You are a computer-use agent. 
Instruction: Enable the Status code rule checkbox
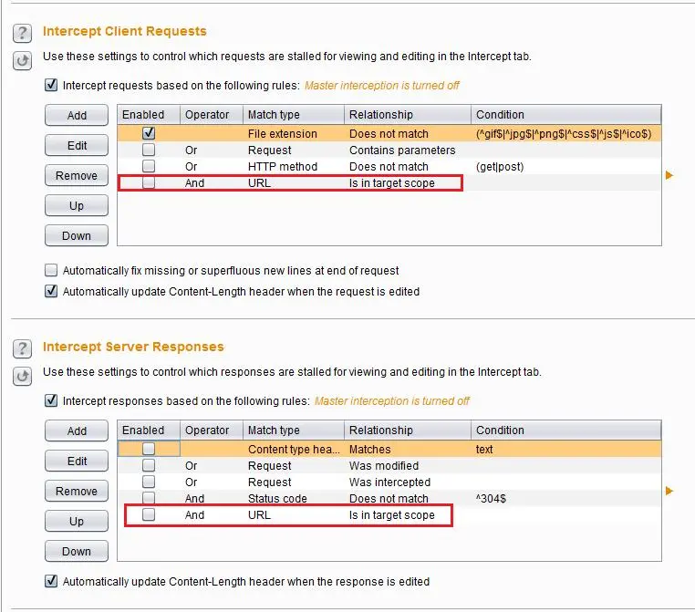(x=149, y=498)
